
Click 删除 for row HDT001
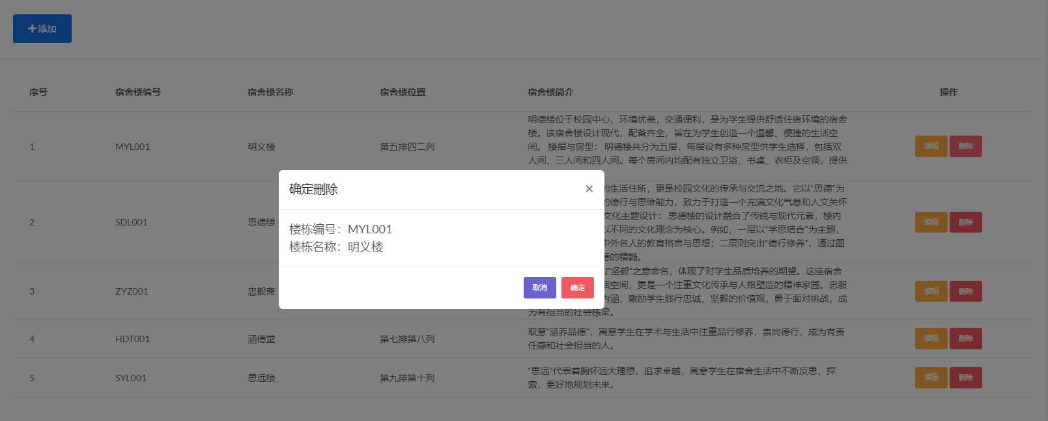click(x=966, y=338)
